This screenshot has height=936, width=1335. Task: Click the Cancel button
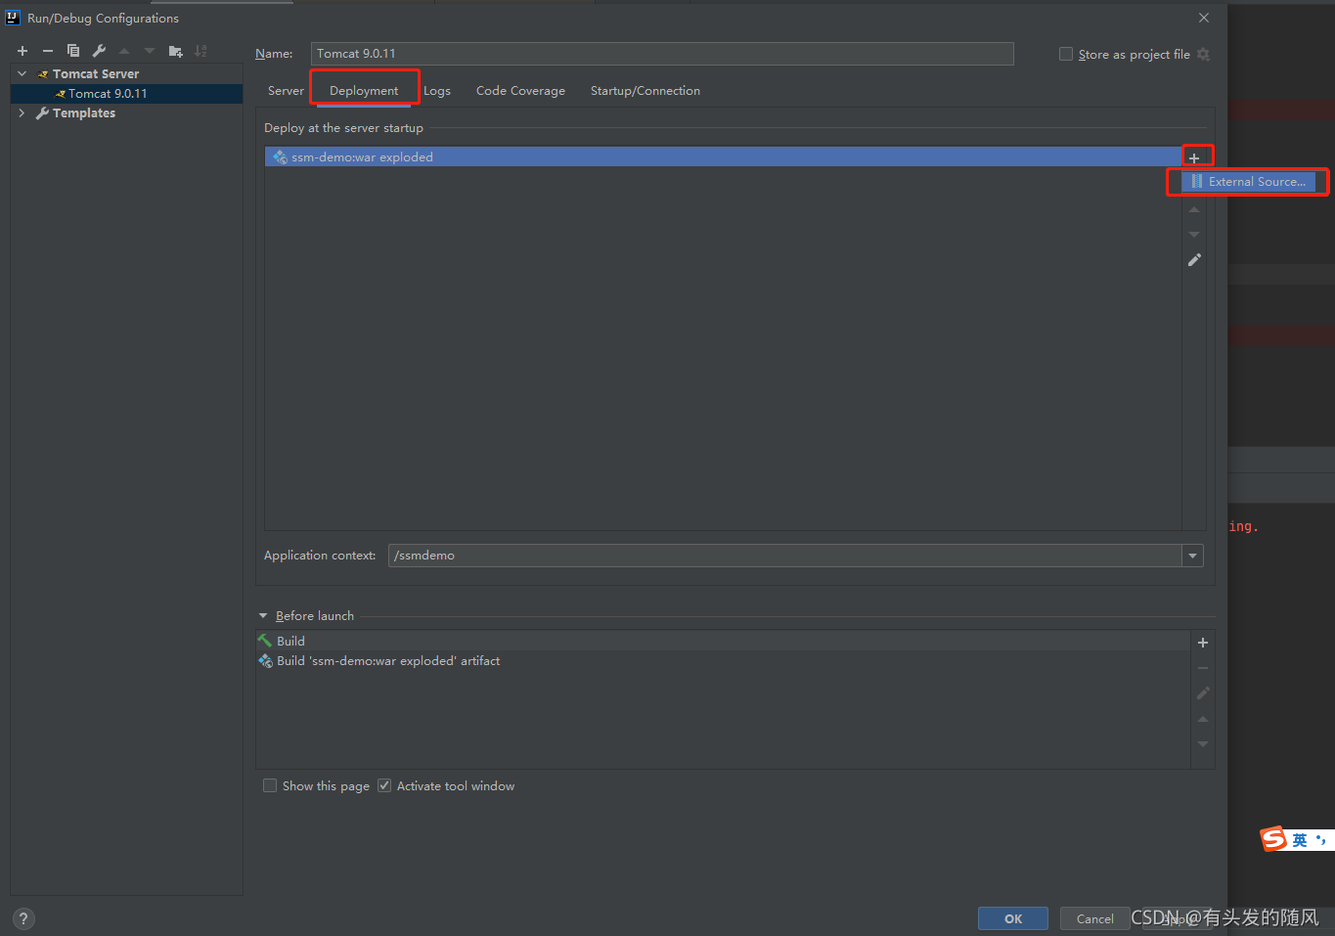[1095, 918]
